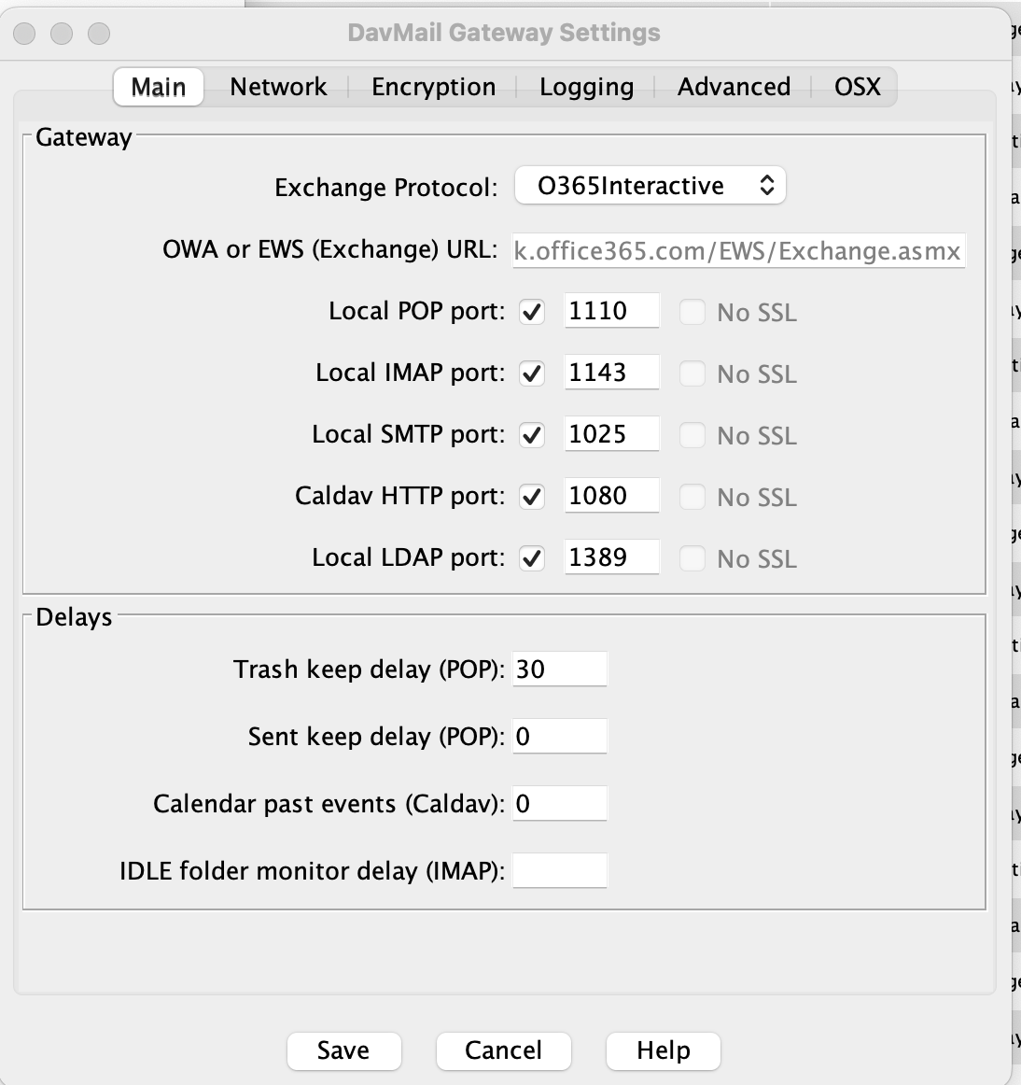
Task: Click the Trash keep delay field
Action: point(559,669)
